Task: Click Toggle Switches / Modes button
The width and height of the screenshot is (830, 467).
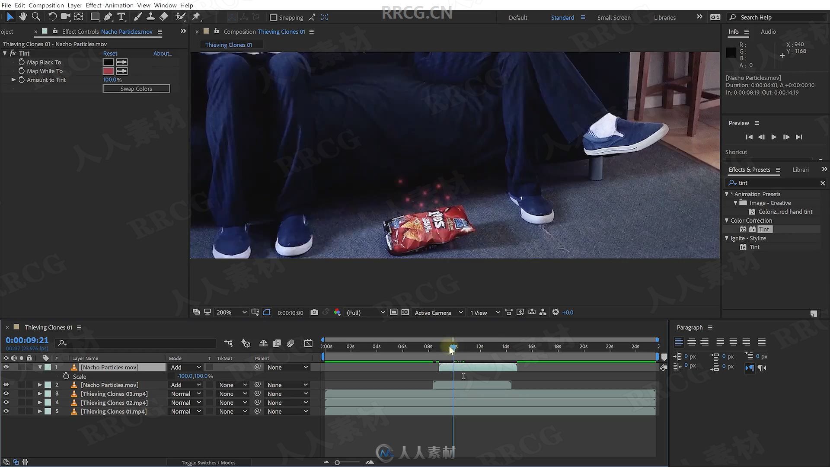Action: [208, 462]
